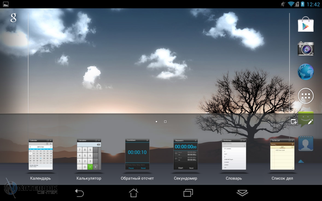Launch the Camera app

pyautogui.click(x=306, y=49)
